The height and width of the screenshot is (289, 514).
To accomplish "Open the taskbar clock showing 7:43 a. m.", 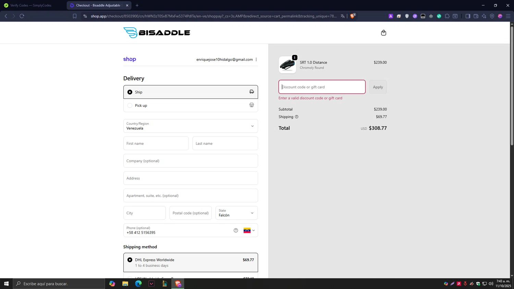I will [x=503, y=284].
